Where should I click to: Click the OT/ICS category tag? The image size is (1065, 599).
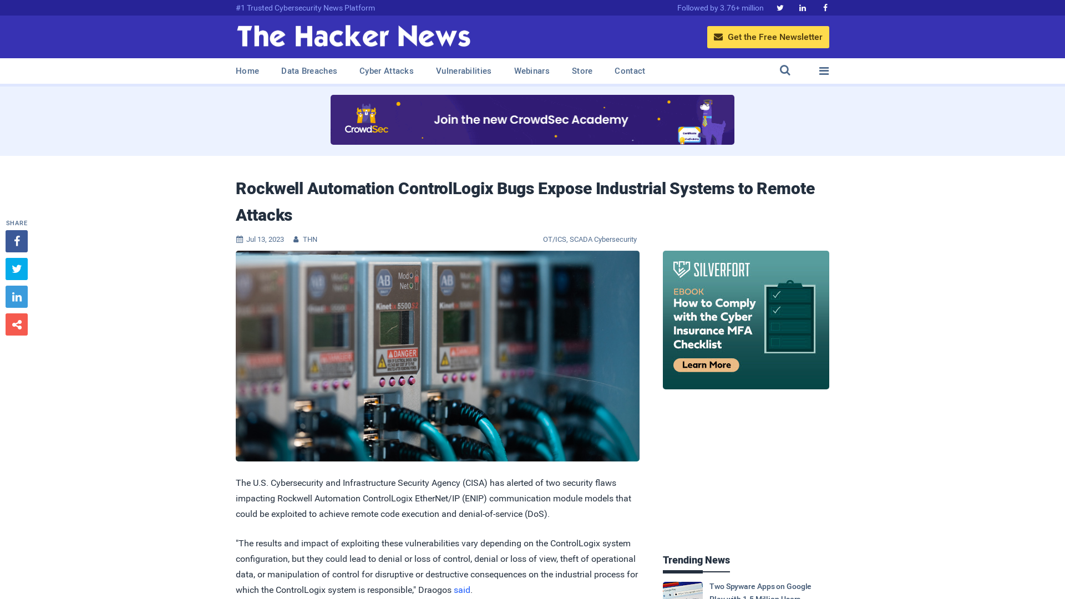(555, 239)
